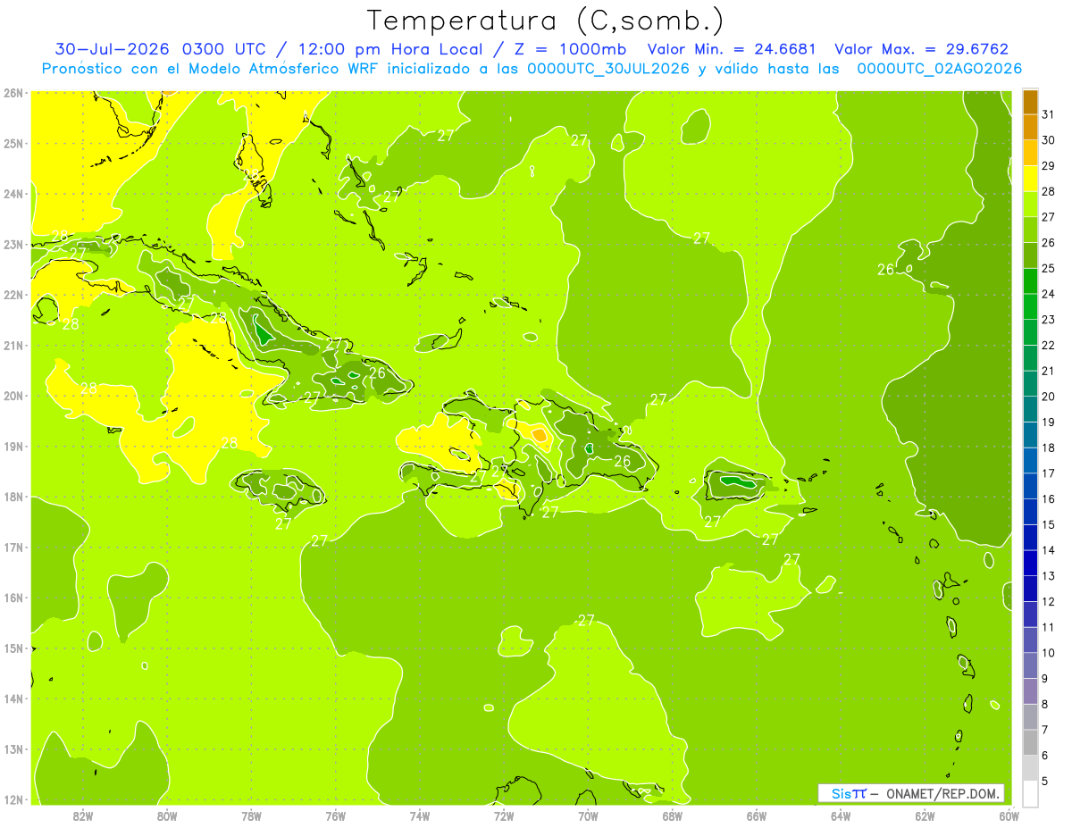Click initialization time "0000UTC_30JUL2026"

click(x=608, y=69)
